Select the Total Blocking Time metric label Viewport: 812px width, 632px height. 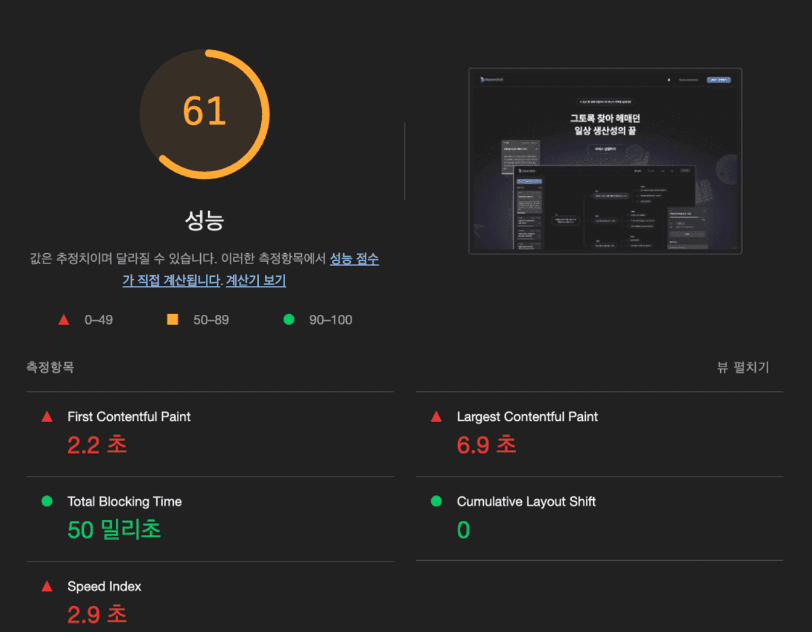tap(124, 501)
